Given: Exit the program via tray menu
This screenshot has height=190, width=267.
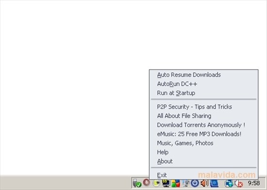Looking at the screenshot, I should (204, 175).
